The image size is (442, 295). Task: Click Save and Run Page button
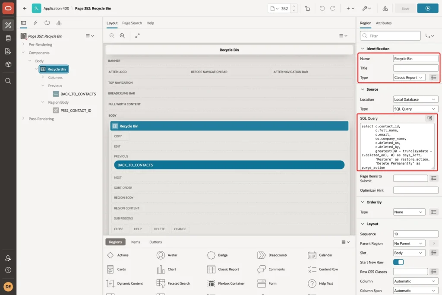(x=428, y=9)
